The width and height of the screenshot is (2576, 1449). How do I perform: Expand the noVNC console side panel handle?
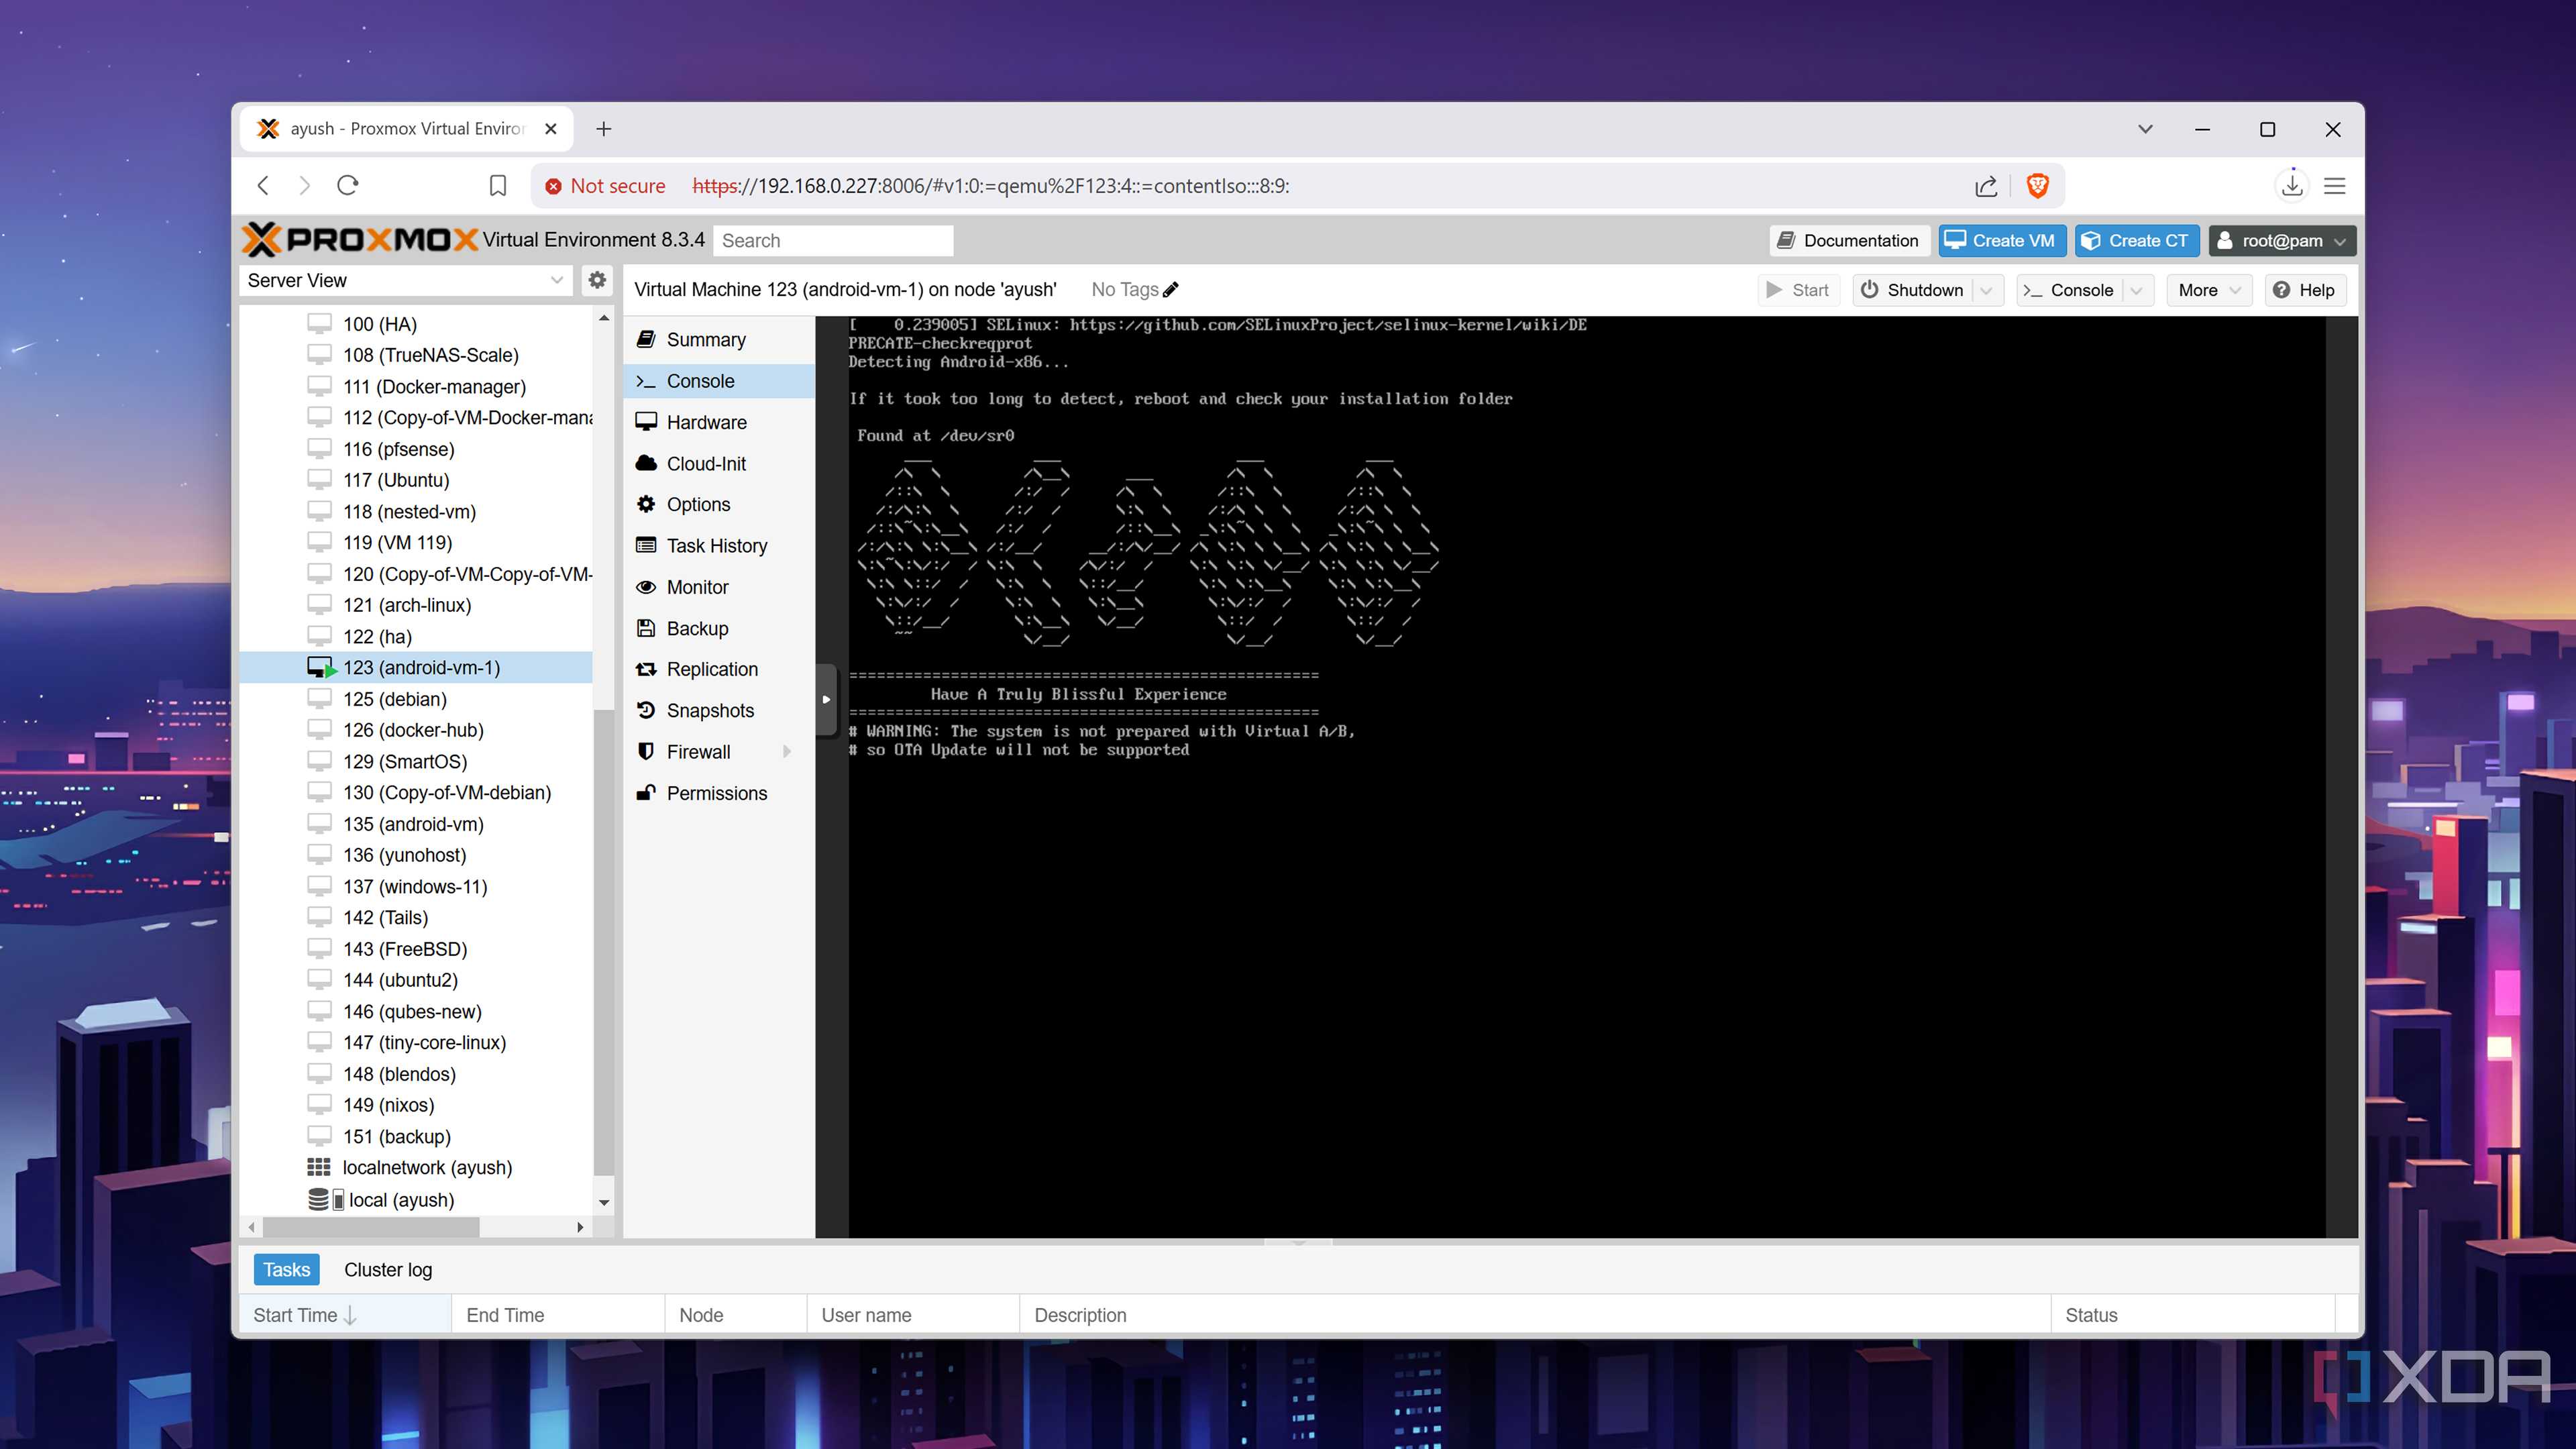tap(825, 699)
